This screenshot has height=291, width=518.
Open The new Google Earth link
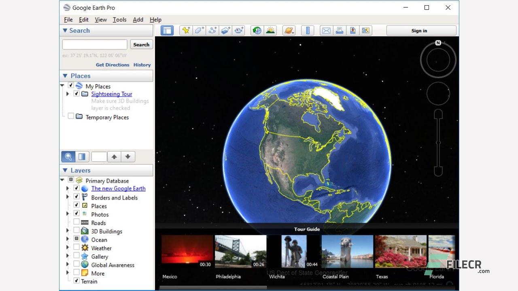pos(118,188)
